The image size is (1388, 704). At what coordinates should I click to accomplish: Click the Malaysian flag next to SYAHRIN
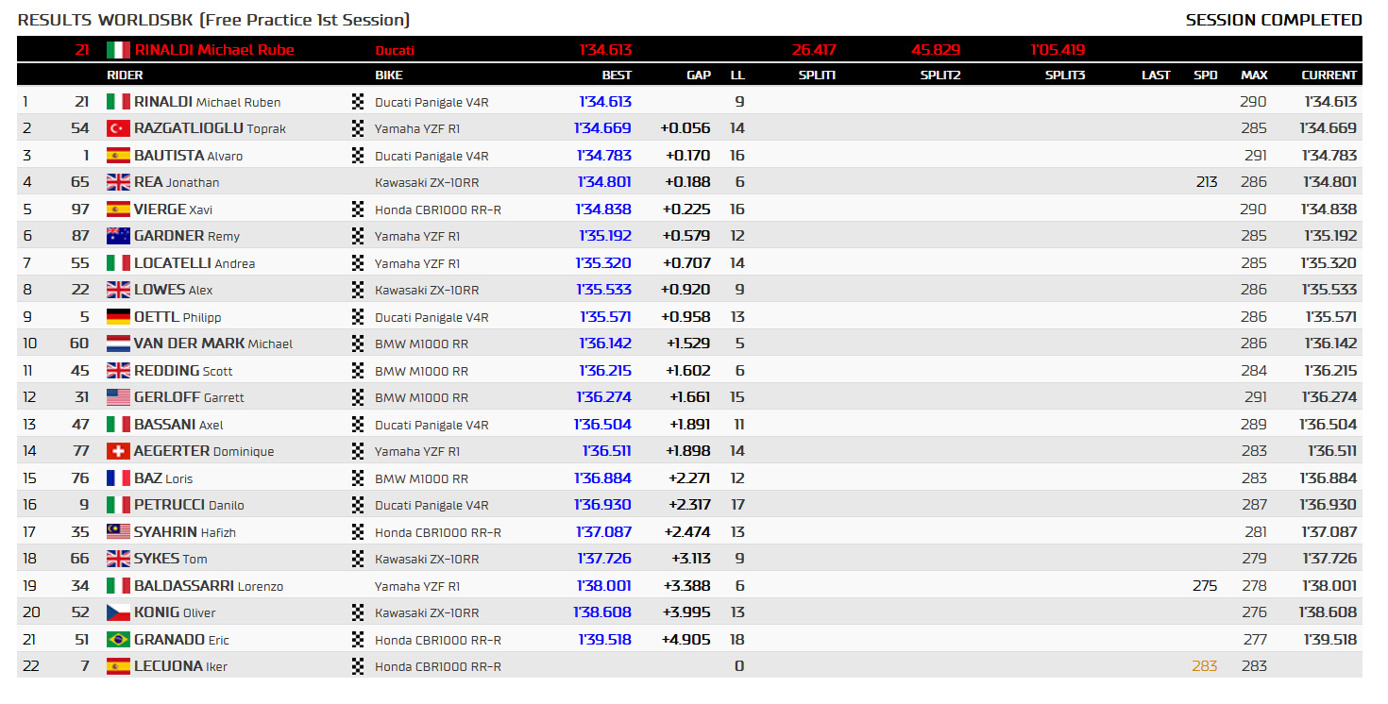[118, 532]
